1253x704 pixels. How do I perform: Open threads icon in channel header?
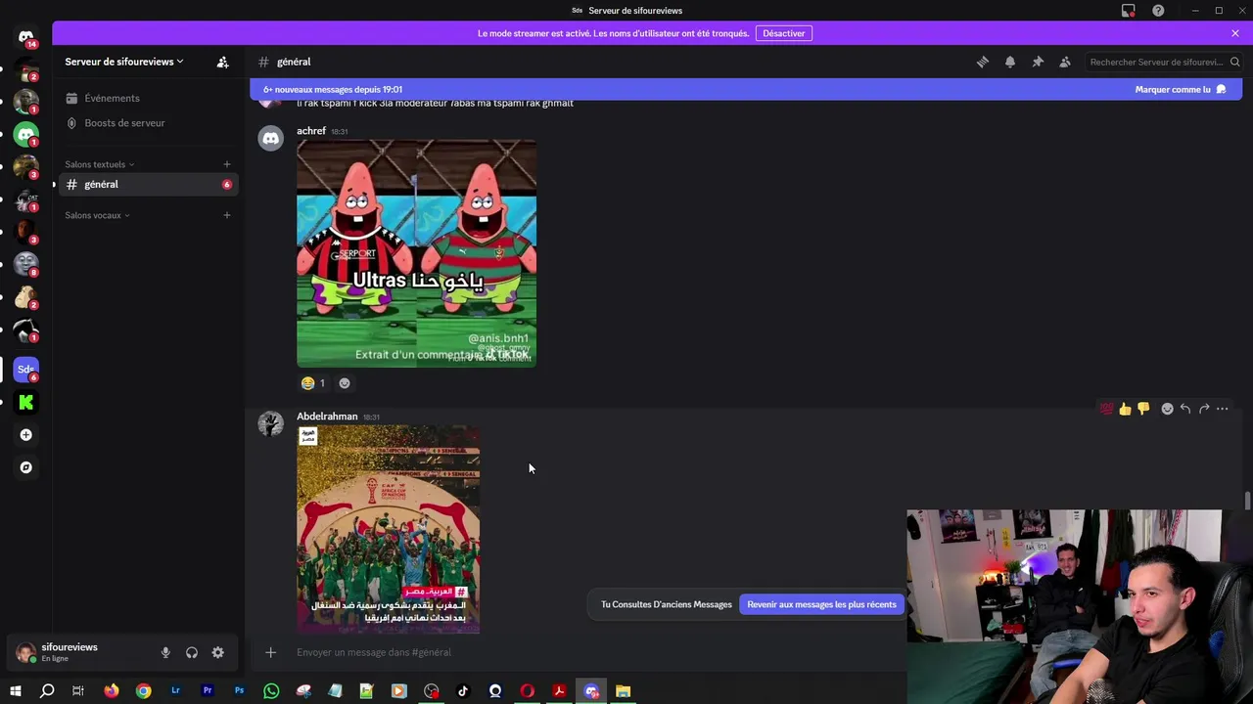point(983,62)
